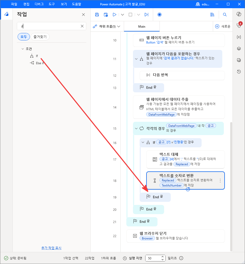Click the 22작업 count in status bar
The width and height of the screenshot is (245, 264).
point(90,258)
